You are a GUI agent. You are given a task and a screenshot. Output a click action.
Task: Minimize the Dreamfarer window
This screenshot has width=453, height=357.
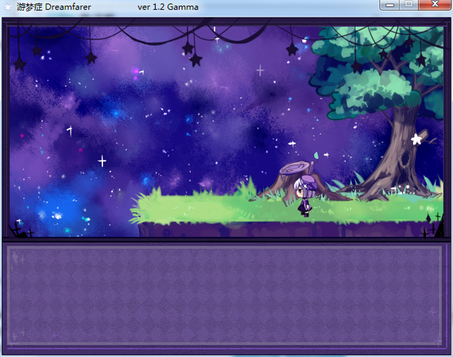click(x=390, y=4)
